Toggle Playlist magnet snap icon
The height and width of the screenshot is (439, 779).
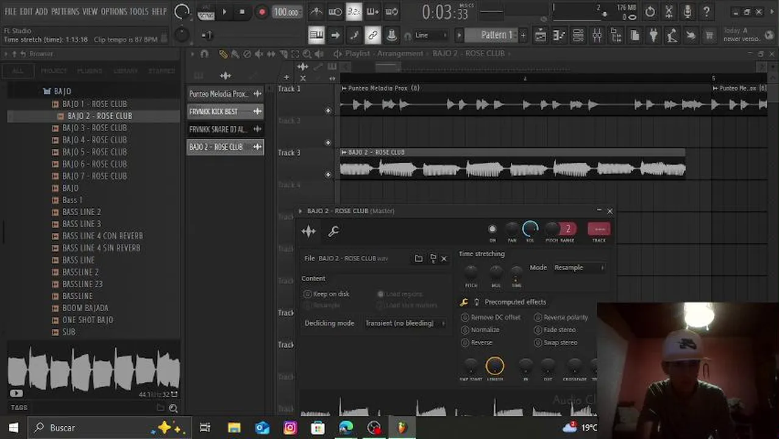tap(204, 54)
